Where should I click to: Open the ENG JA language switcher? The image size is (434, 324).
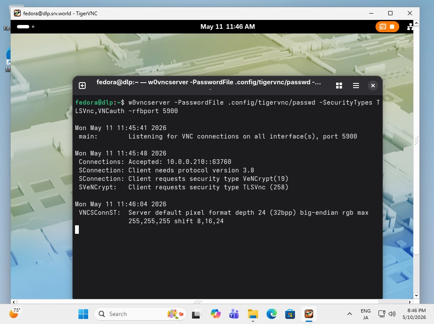(x=366, y=314)
